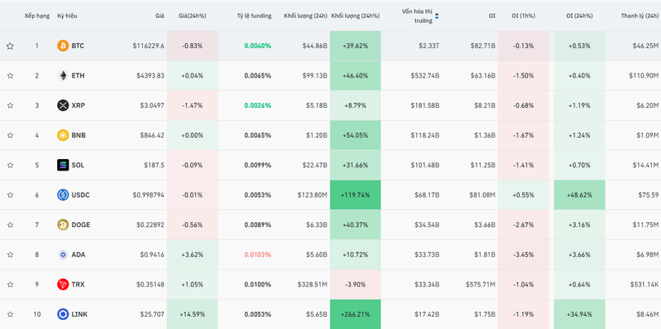Click the OI (24h%) column header
The width and height of the screenshot is (661, 329).
click(x=580, y=16)
